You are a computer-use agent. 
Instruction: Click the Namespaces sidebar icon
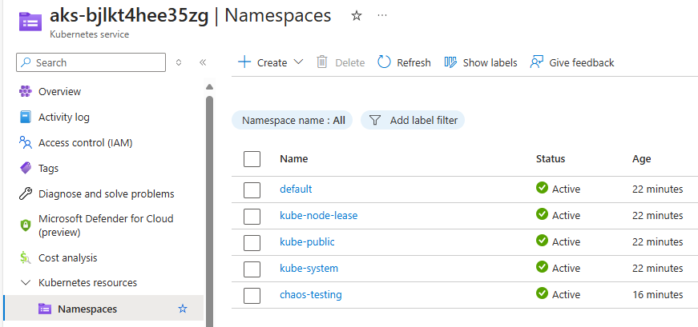(45, 309)
